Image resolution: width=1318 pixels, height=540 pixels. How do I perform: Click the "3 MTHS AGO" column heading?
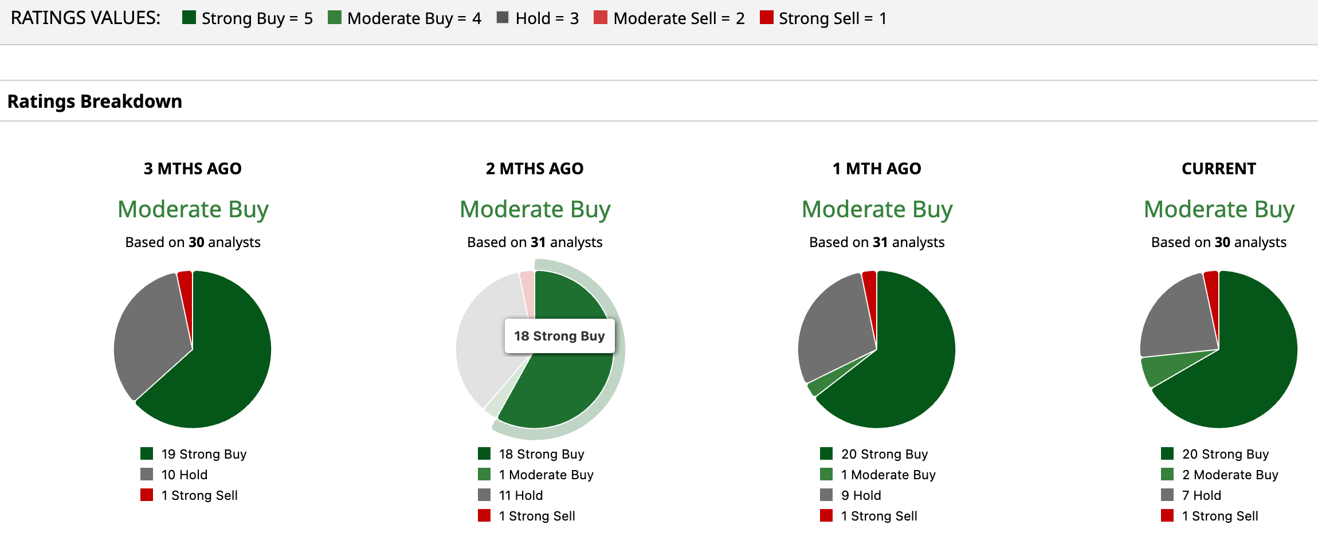coord(193,169)
